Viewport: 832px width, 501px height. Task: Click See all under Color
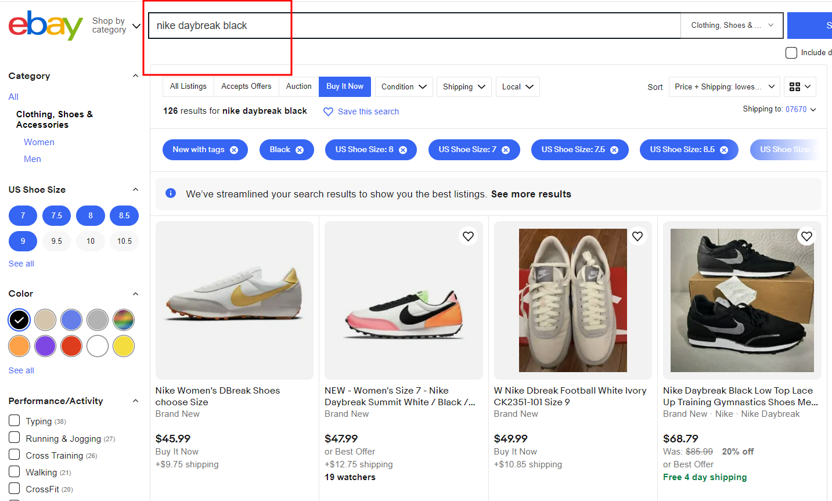pos(21,370)
